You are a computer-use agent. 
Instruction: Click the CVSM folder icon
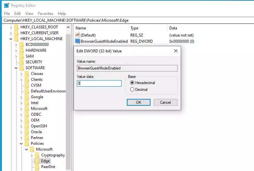point(27,85)
